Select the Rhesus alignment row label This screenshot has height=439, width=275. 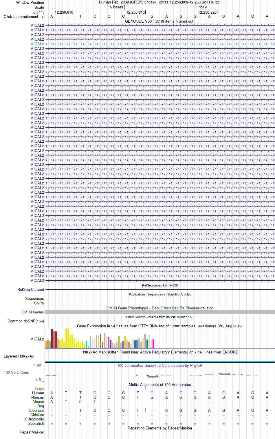tap(38, 397)
